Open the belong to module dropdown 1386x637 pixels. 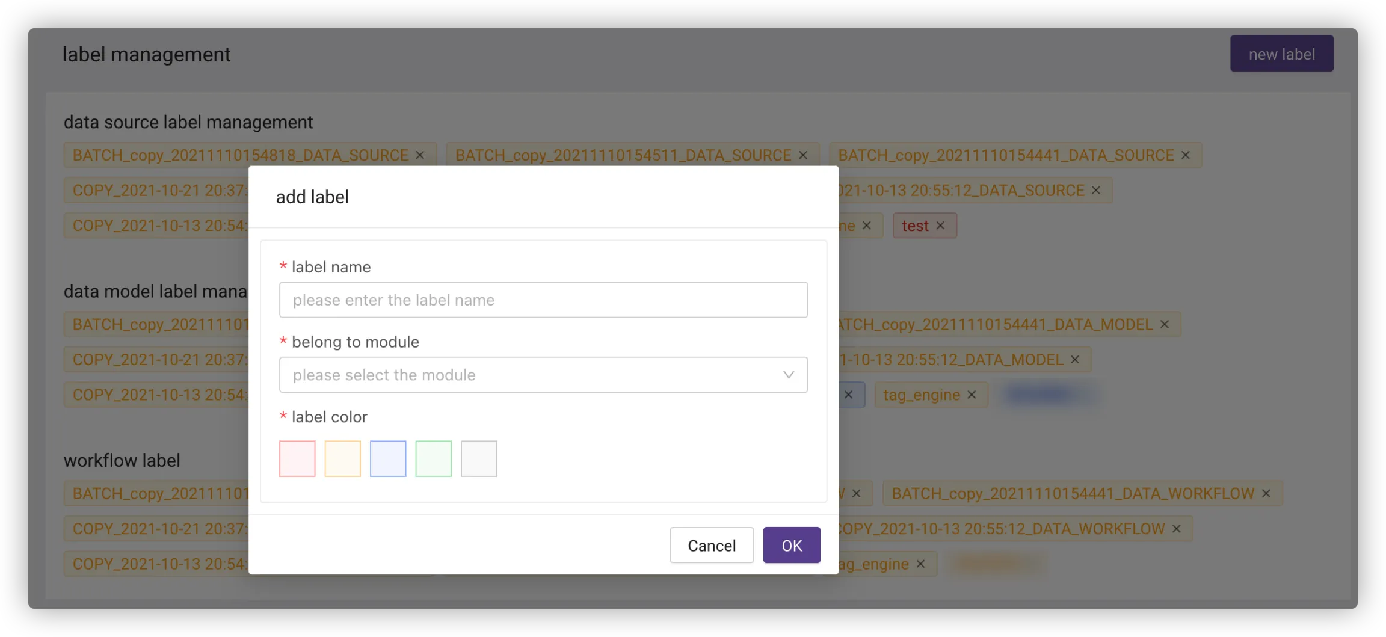529,375
